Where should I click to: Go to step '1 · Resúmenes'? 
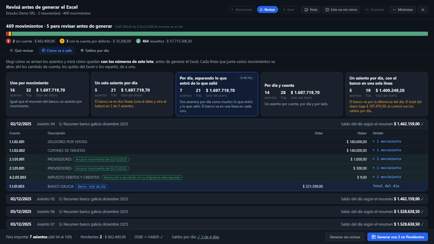242,10
